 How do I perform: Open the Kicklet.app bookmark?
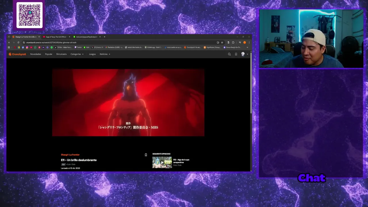click(x=153, y=47)
